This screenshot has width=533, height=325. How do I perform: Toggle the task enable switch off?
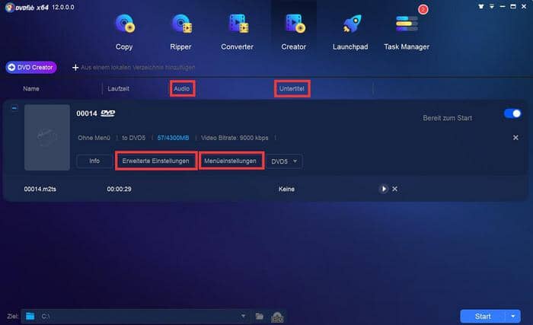(512, 113)
